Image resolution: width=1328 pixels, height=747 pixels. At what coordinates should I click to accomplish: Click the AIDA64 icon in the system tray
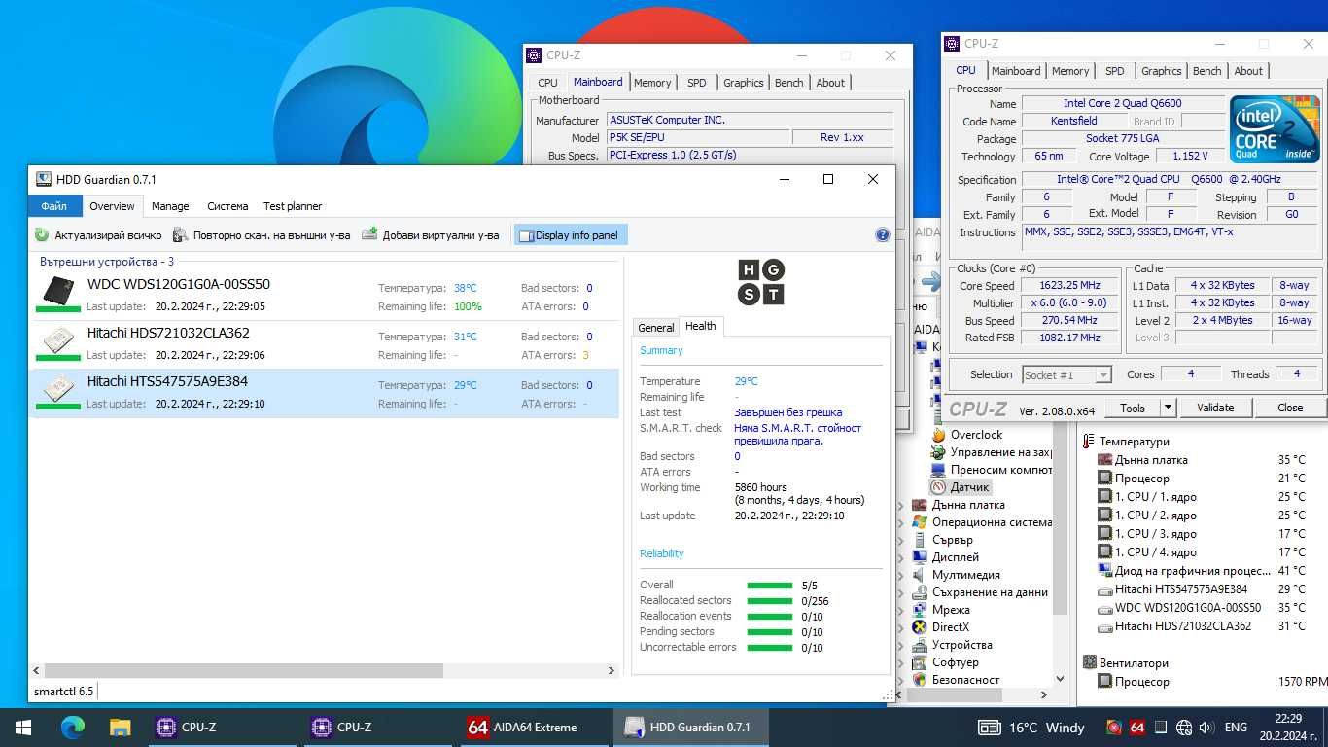[x=1136, y=728]
